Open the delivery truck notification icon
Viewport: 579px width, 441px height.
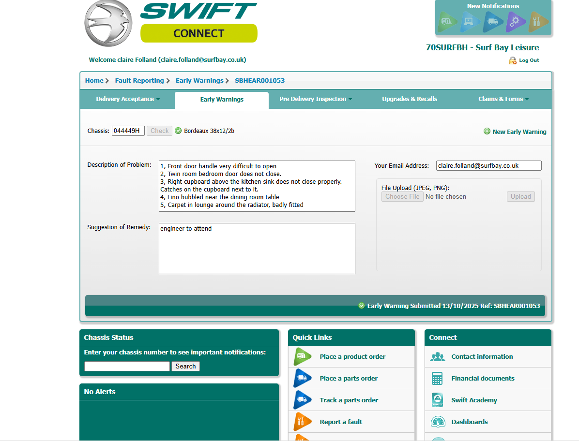point(492,21)
